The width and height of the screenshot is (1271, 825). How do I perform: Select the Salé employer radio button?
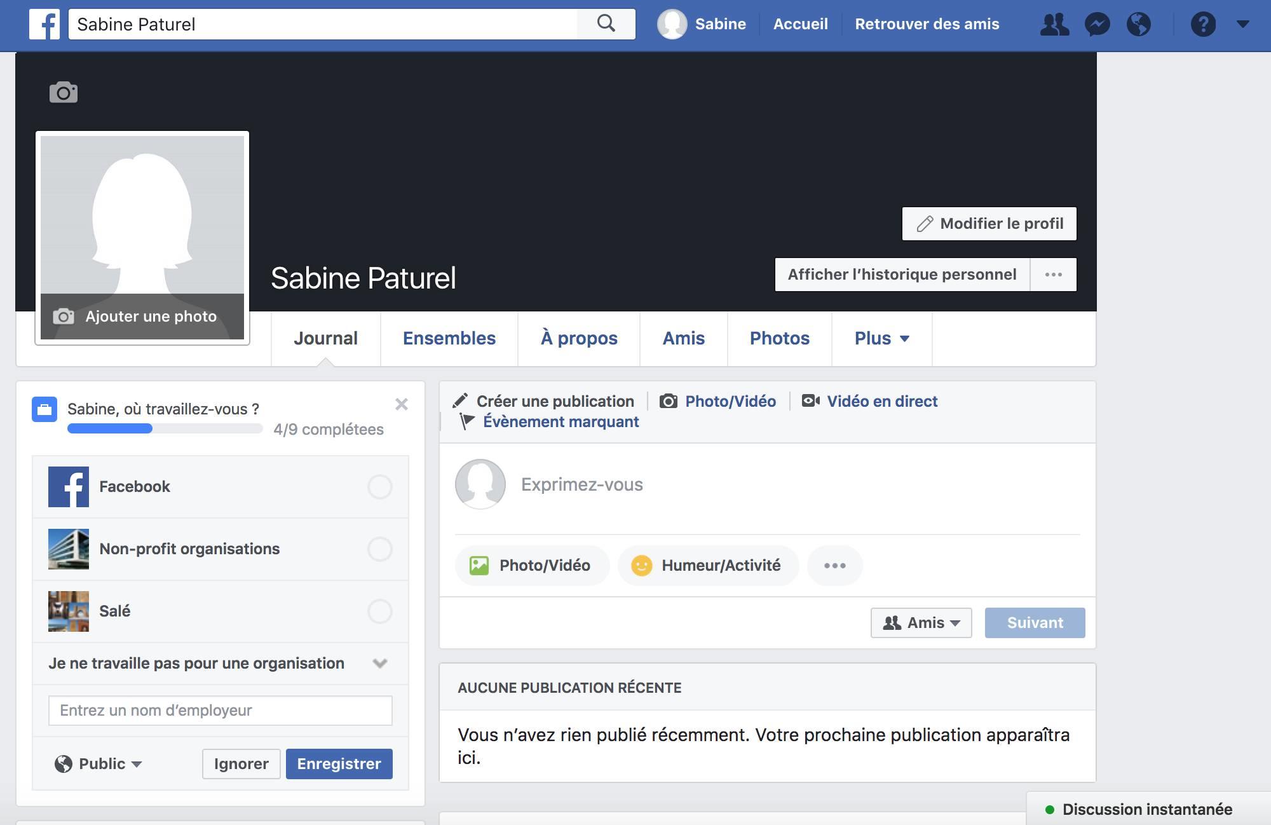coord(379,611)
